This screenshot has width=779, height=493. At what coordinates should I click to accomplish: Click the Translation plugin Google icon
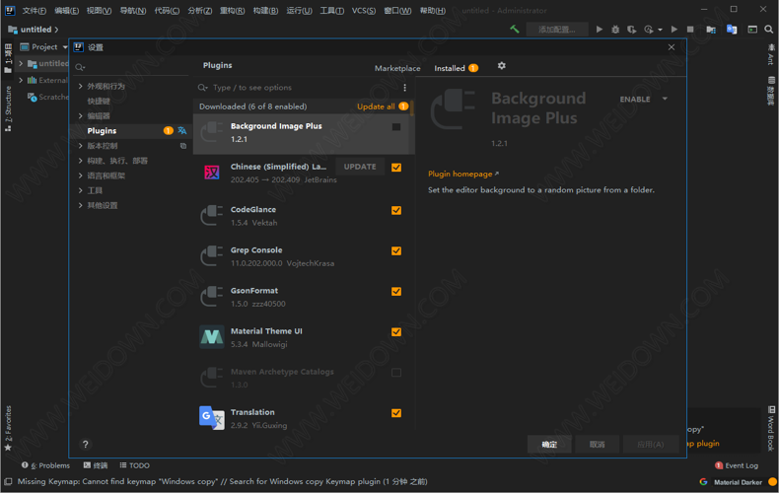tap(212, 418)
